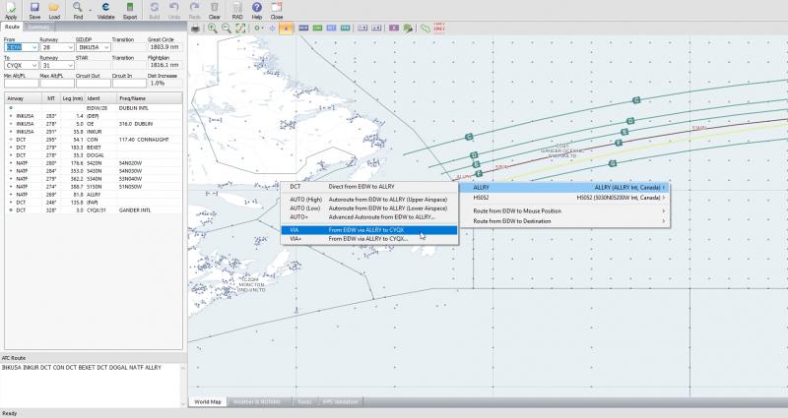The image size is (788, 418).
Task: Switch to the Route tab
Action: point(12,27)
